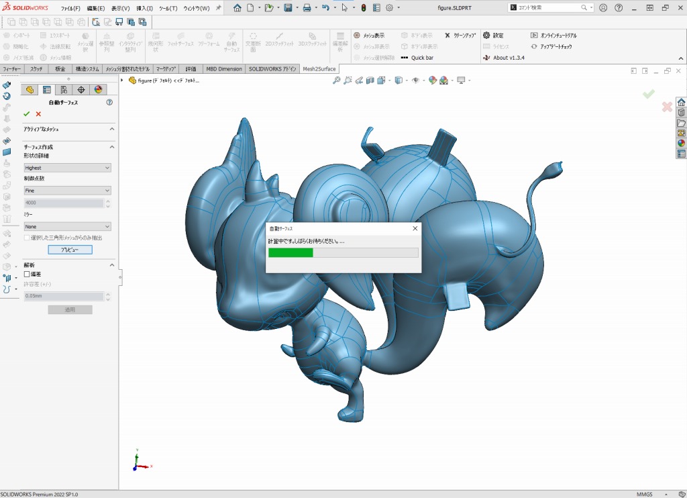This screenshot has width=687, height=498.
Task: Open the オンラインチュートリアル online tutorial
Action: (x=553, y=35)
